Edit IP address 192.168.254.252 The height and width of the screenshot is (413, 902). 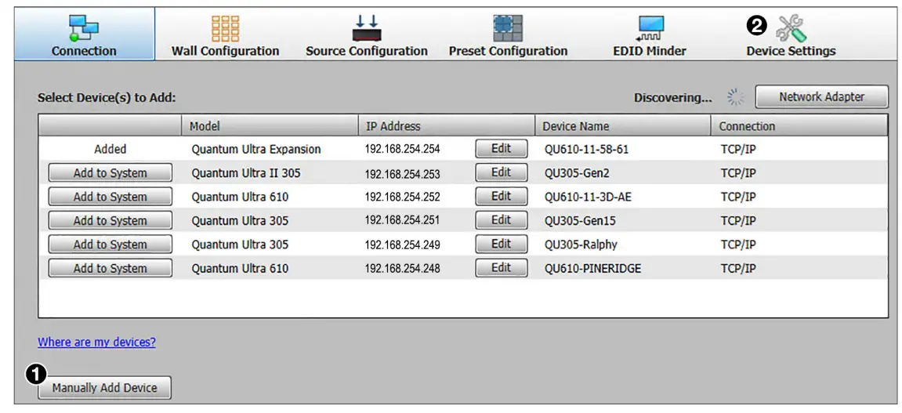[501, 197]
